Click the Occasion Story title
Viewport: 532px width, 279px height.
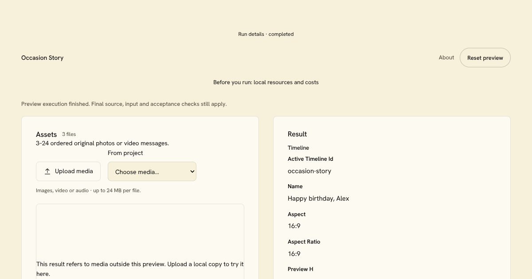(x=43, y=58)
